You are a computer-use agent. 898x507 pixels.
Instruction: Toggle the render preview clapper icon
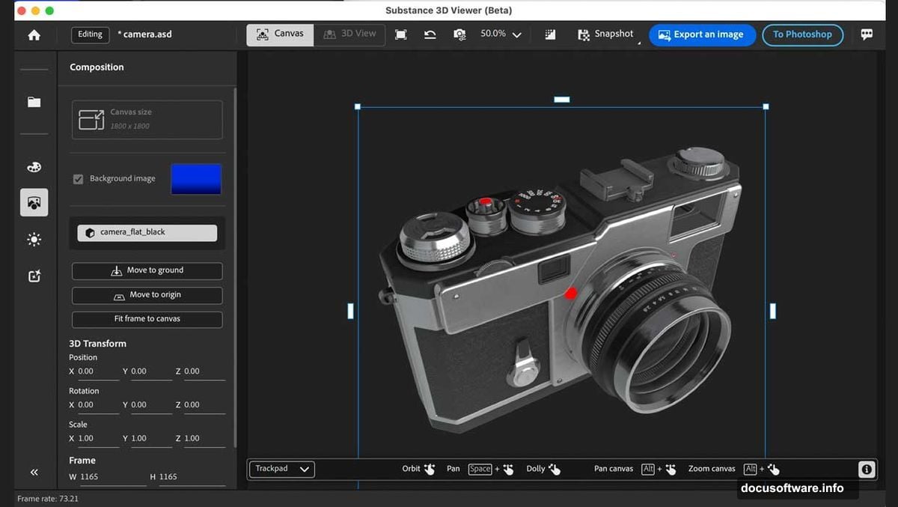click(550, 34)
